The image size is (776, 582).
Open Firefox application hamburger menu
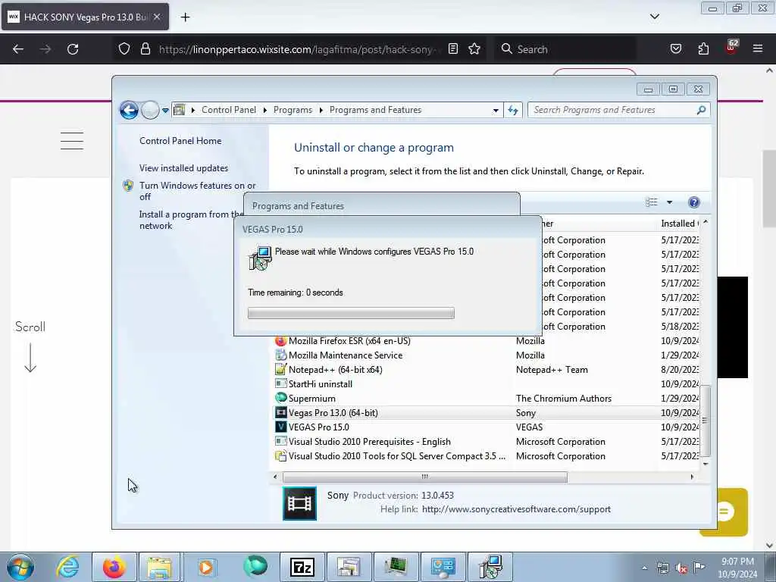click(x=758, y=48)
